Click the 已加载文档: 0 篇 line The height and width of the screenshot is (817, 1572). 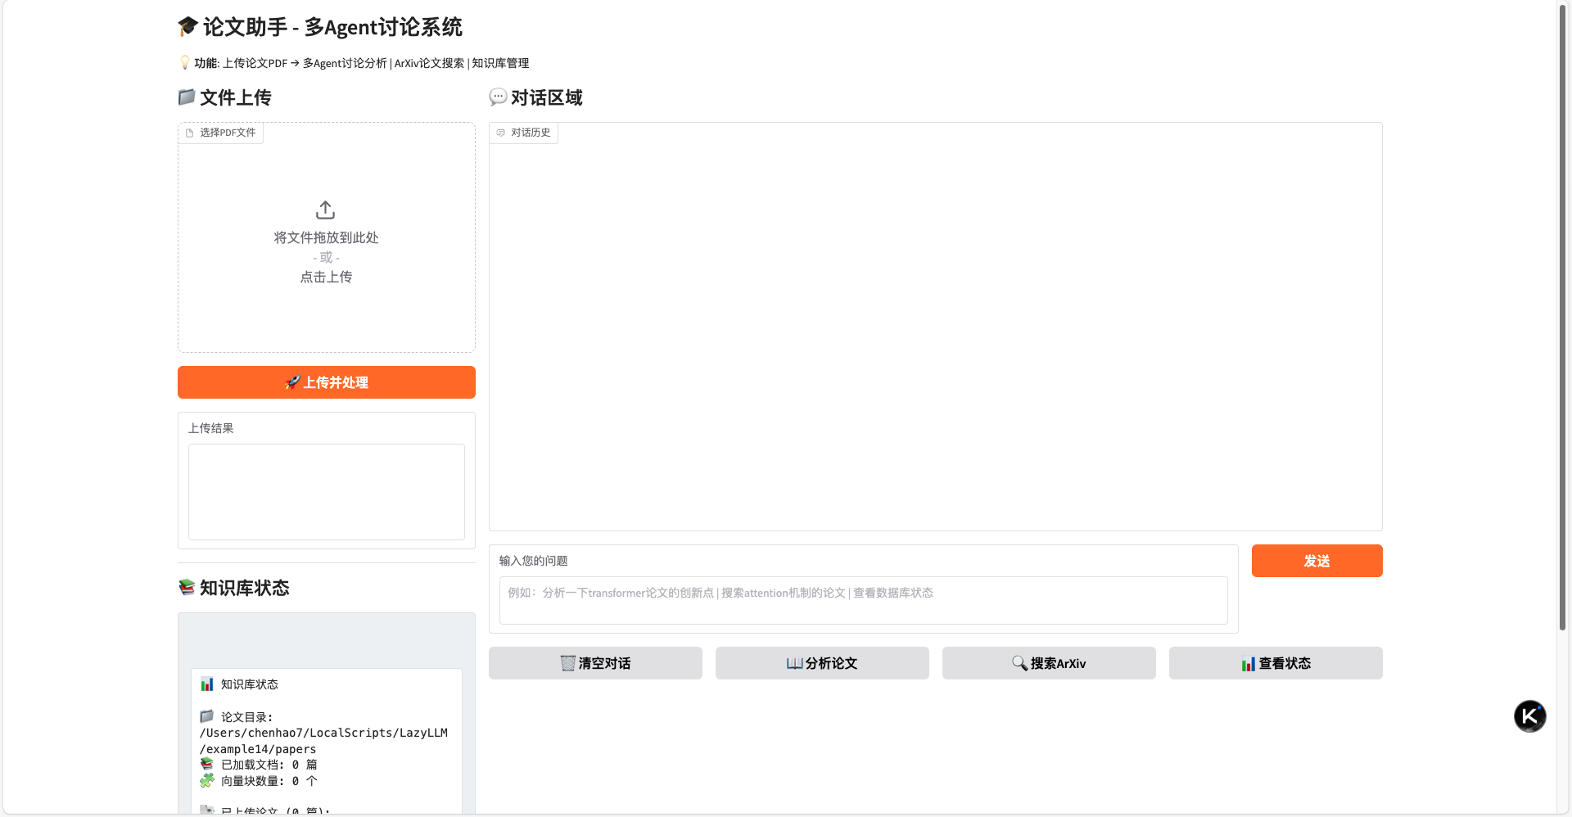(259, 765)
